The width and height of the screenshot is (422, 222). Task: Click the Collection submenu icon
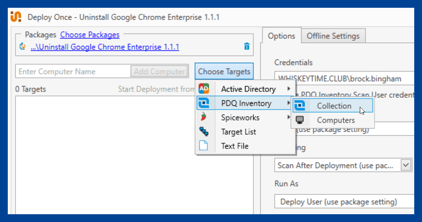(299, 105)
